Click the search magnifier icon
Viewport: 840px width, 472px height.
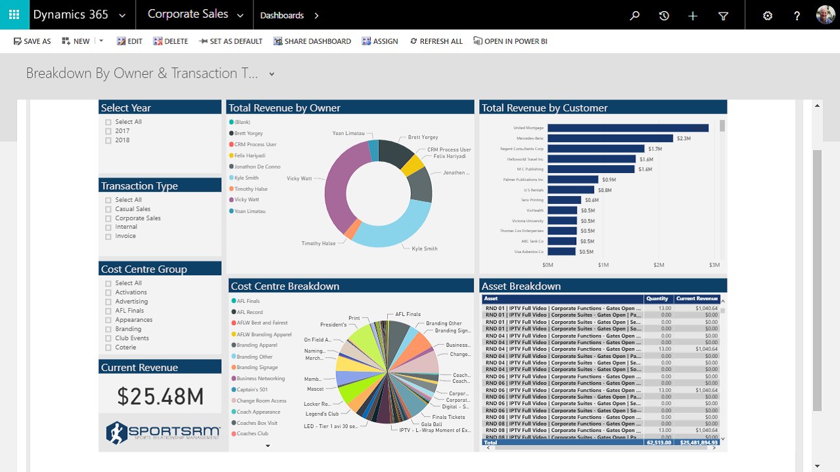pos(635,16)
